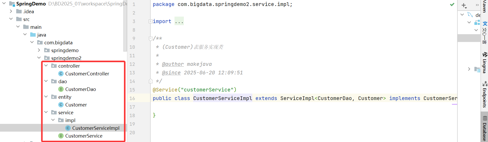The image size is (488, 142).
Task: Collapse the dao package
Action: coord(46,81)
